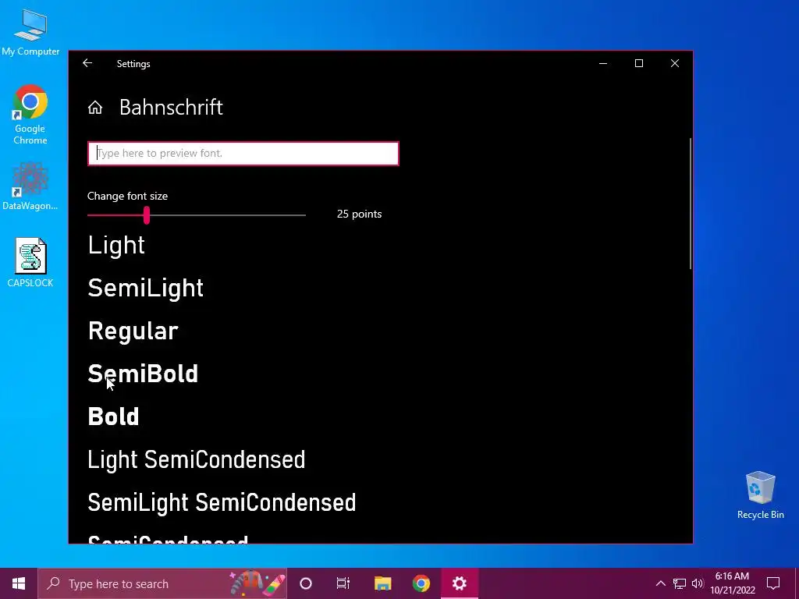This screenshot has width=799, height=599.
Task: Show hidden system tray icons
Action: click(x=660, y=583)
